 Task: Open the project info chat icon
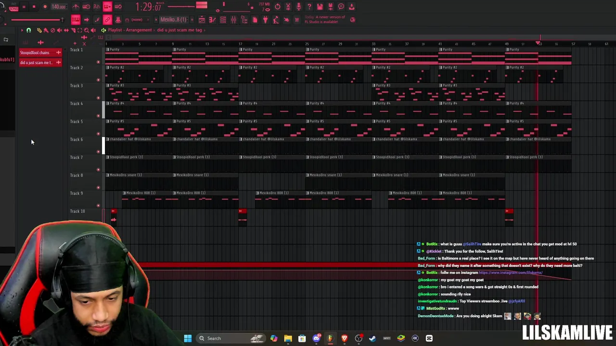click(x=341, y=7)
